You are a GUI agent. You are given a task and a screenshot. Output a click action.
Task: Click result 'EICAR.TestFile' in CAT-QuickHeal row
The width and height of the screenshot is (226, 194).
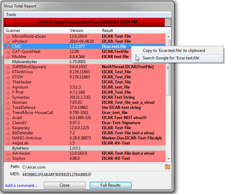click(x=115, y=52)
